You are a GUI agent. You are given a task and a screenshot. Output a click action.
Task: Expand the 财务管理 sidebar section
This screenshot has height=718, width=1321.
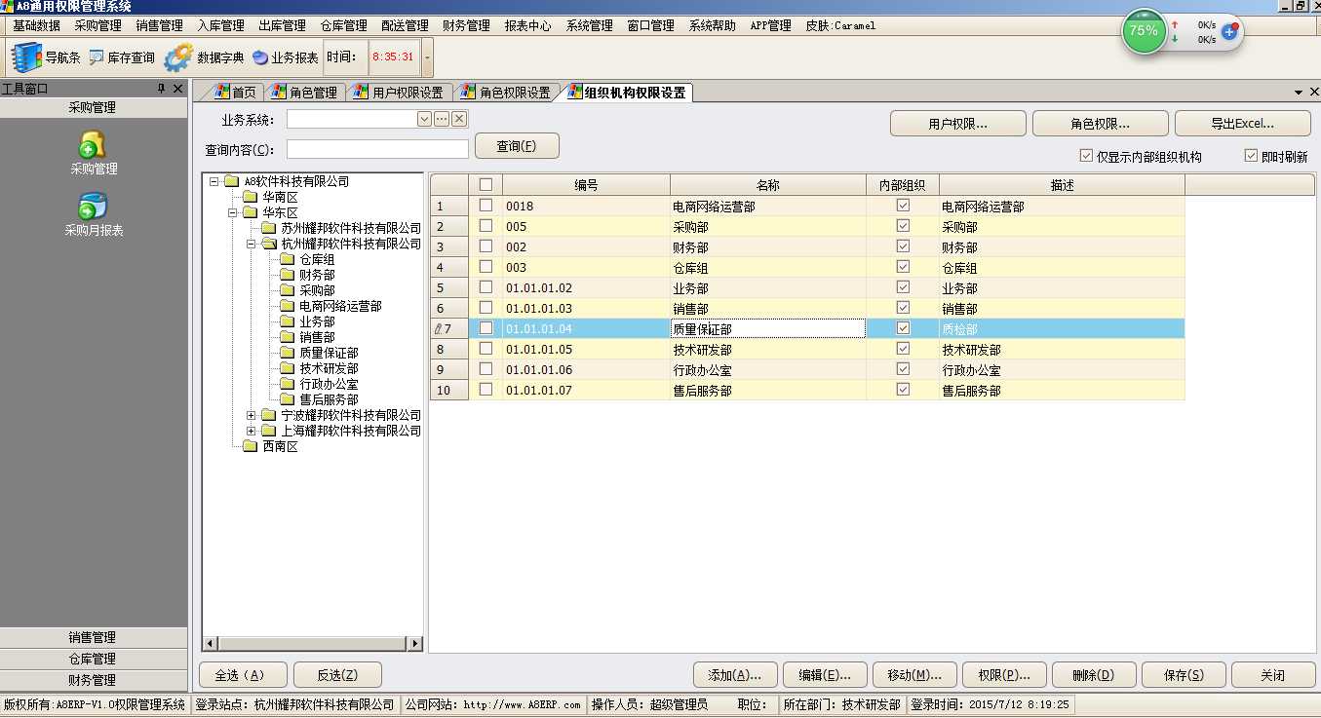click(93, 680)
